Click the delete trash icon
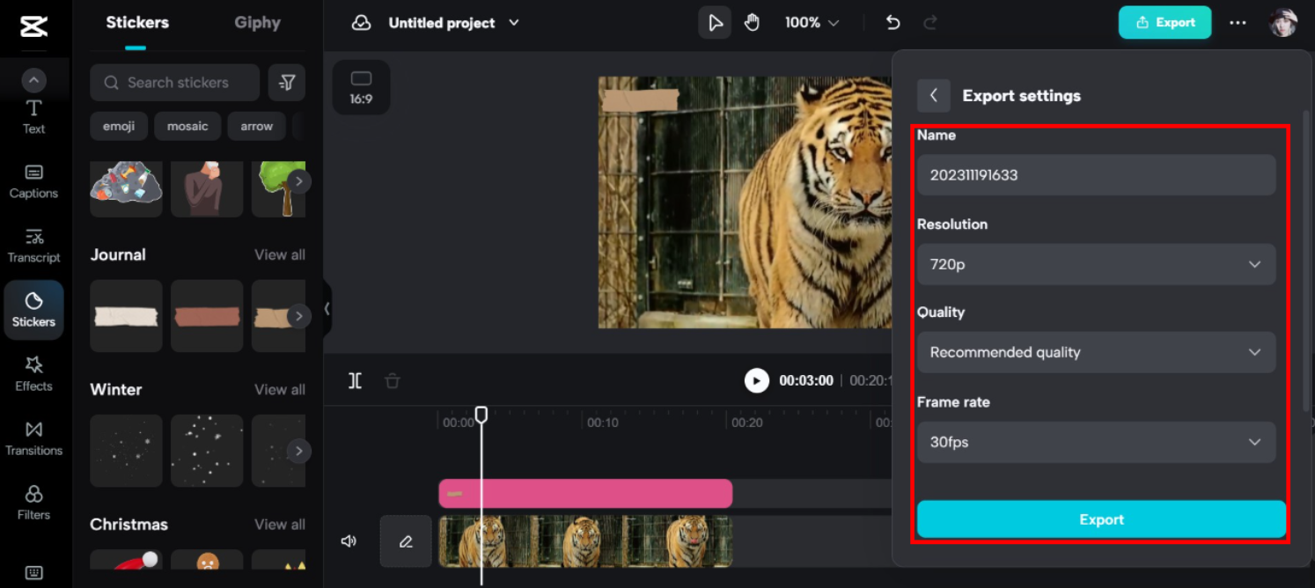 [393, 380]
